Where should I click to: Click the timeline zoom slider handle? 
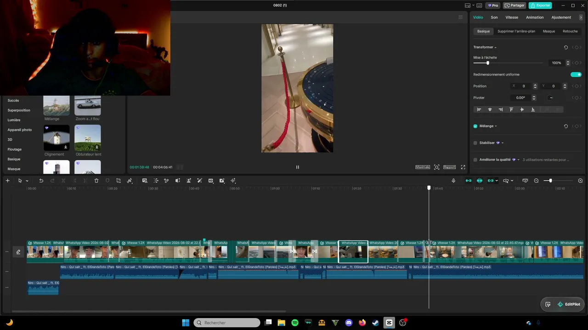coord(550,181)
